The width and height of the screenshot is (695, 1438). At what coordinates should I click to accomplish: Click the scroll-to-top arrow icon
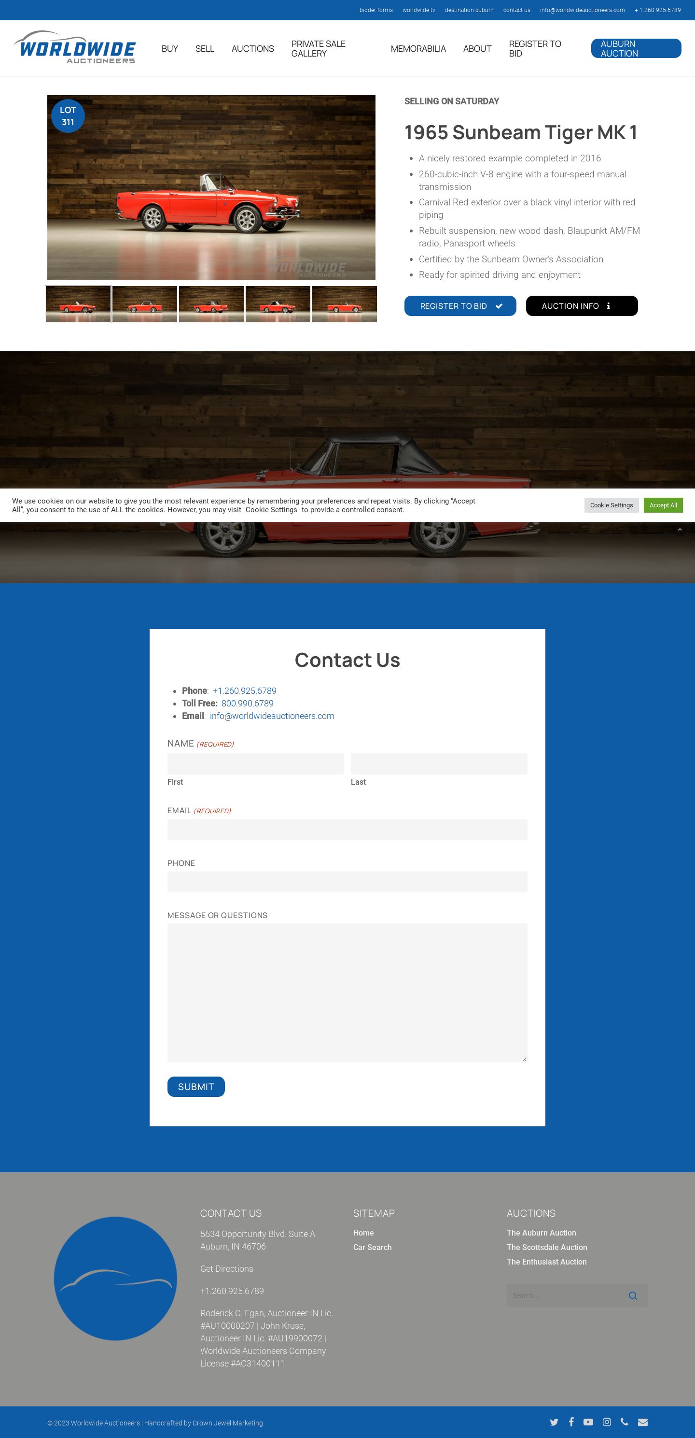click(x=680, y=529)
